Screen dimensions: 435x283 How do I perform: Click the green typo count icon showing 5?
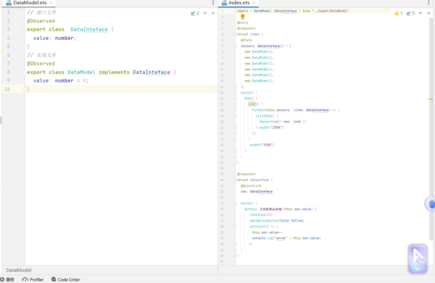click(410, 13)
